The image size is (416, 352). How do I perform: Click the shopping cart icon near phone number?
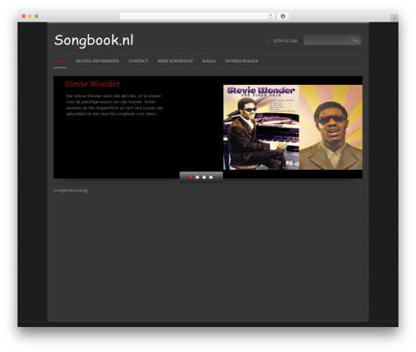(x=269, y=41)
